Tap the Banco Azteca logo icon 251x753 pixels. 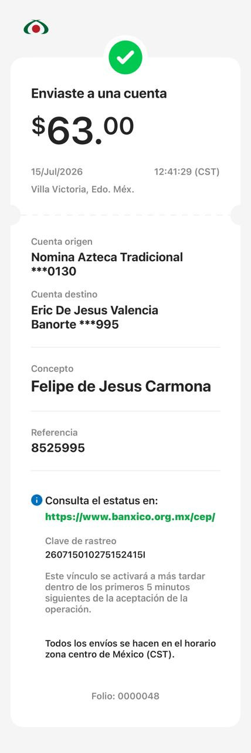36,27
